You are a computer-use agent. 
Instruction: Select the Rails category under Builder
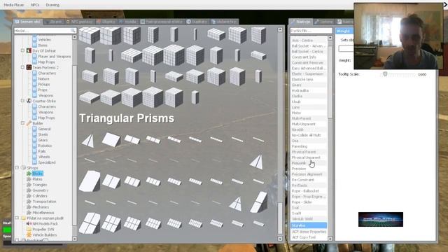42,151
